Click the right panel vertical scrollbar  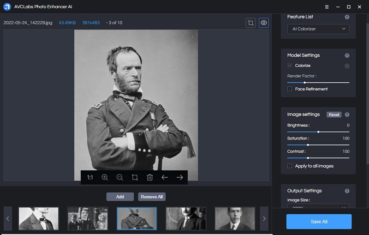tap(368, 94)
